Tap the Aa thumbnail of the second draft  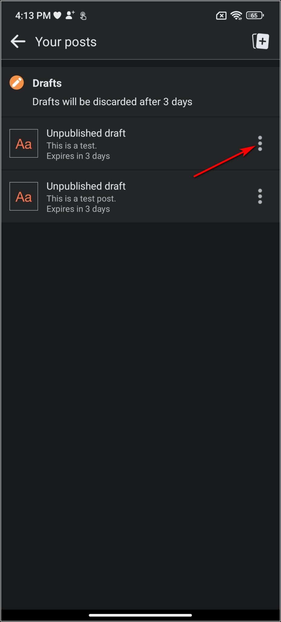(x=24, y=196)
